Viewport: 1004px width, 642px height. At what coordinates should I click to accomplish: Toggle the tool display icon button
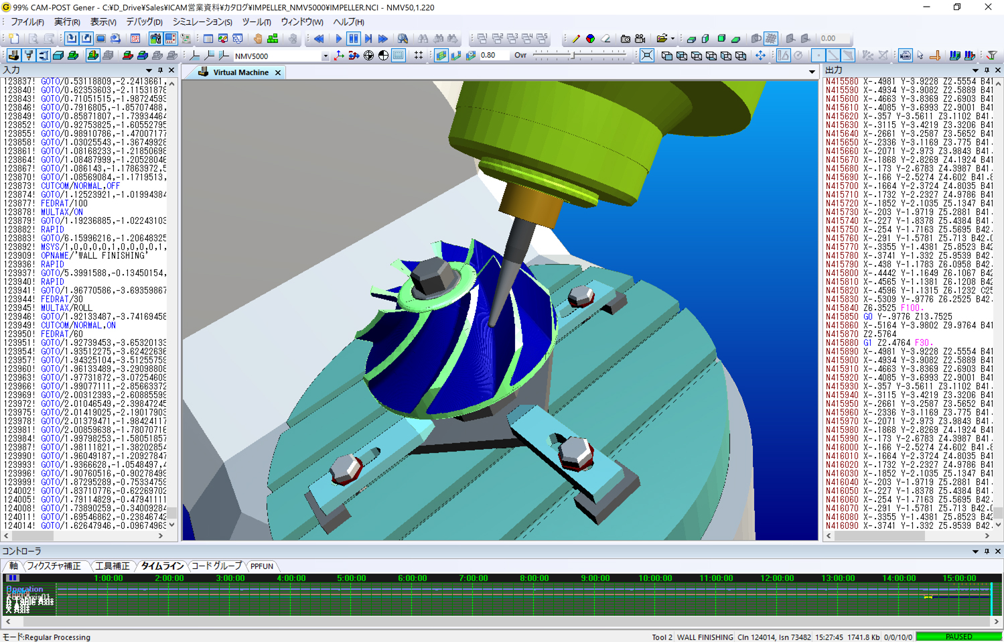coord(29,56)
